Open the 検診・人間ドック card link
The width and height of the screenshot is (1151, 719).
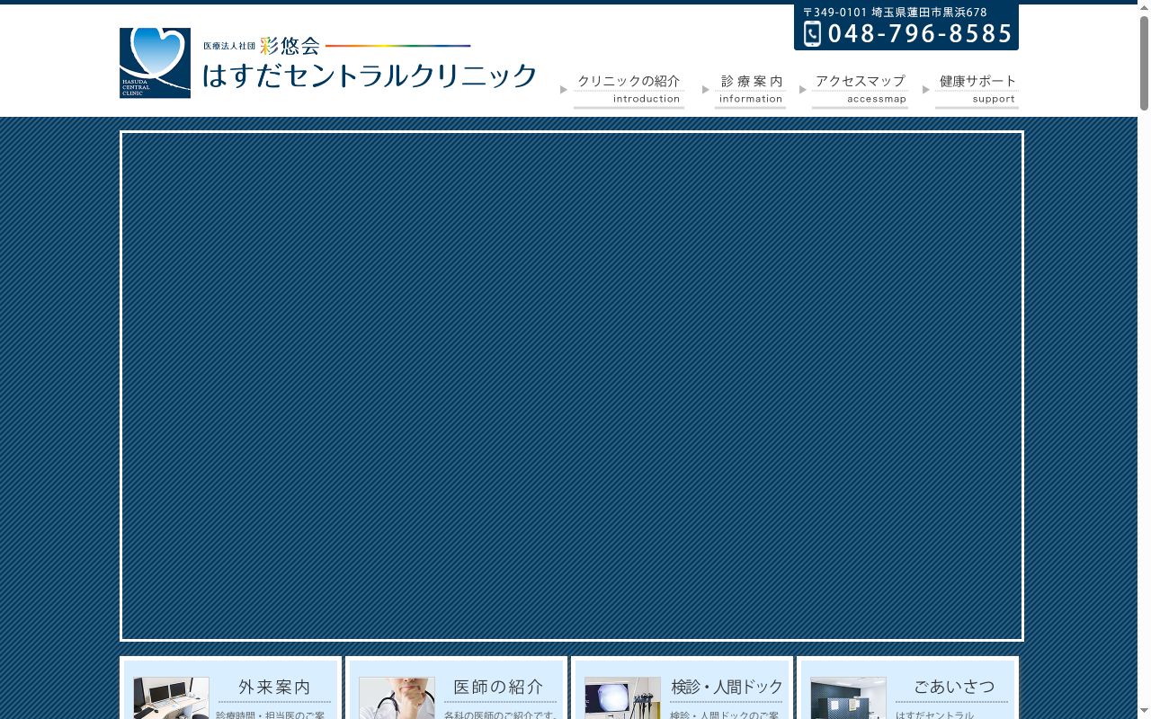click(x=683, y=688)
